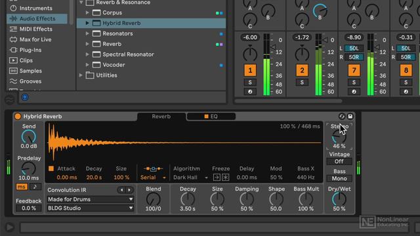
Task: Click track 2 send B knob
Action: (320, 11)
